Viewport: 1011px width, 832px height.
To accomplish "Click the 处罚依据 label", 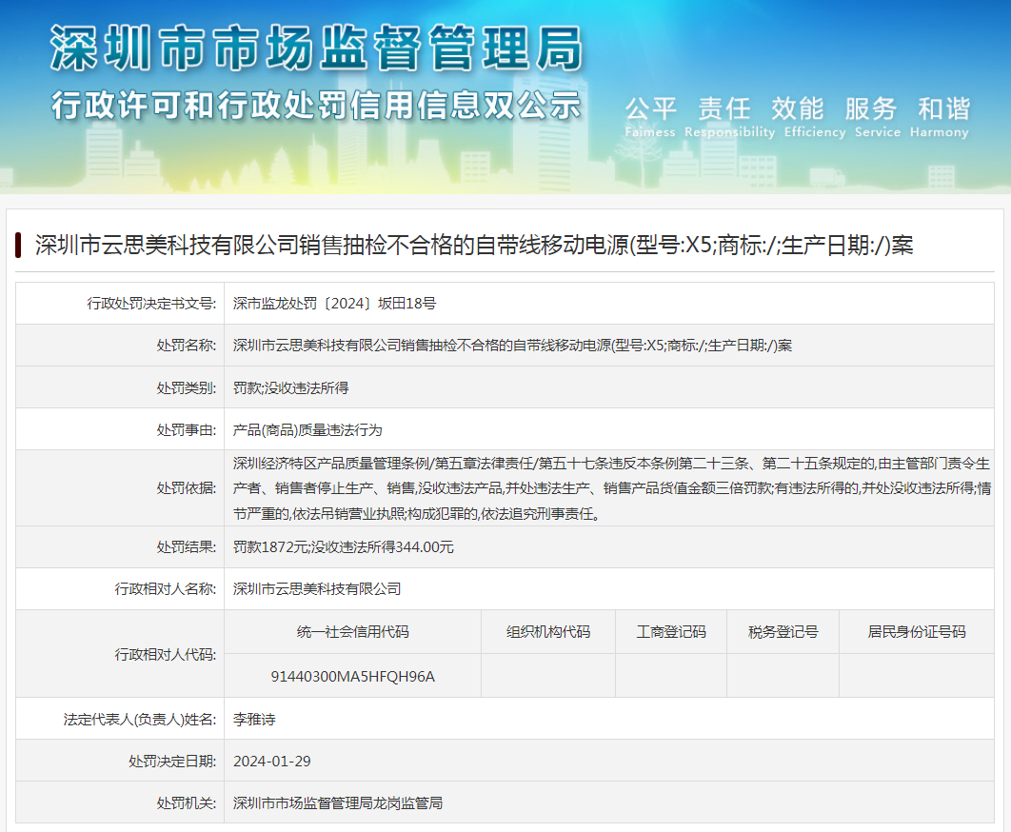I will [x=187, y=487].
